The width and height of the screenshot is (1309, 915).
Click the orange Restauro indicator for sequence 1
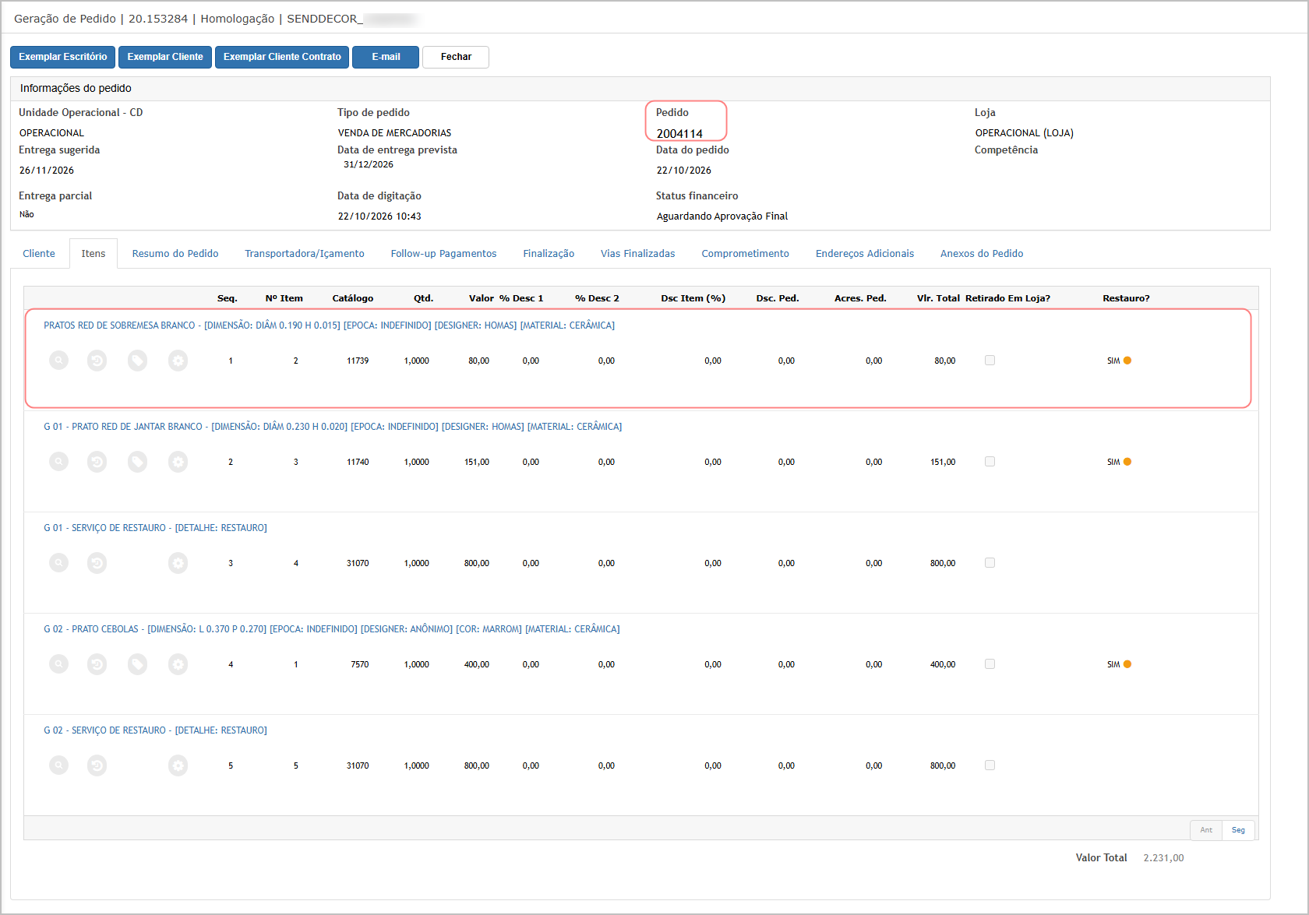[x=1127, y=361]
